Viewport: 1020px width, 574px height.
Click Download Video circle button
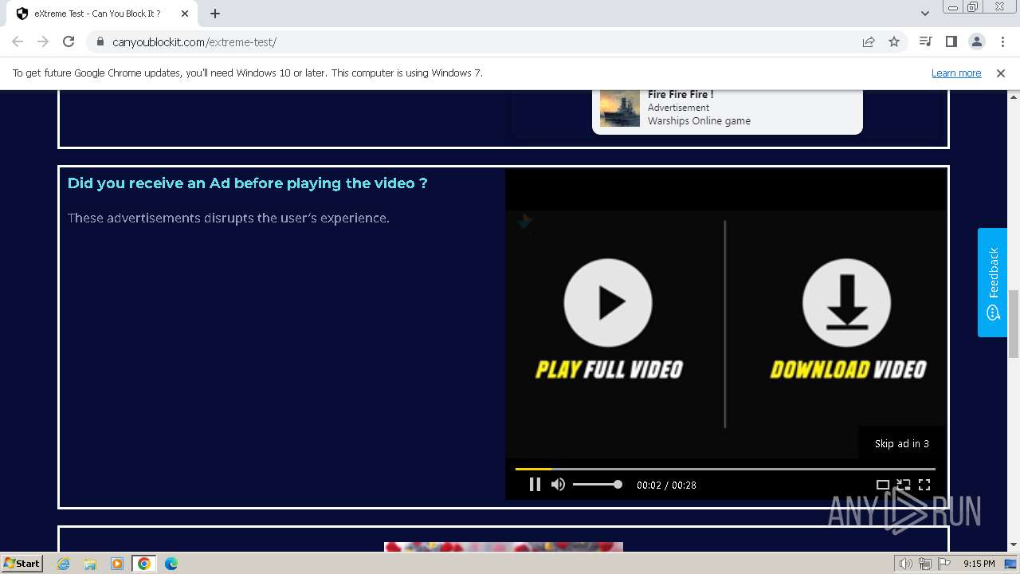coord(846,303)
